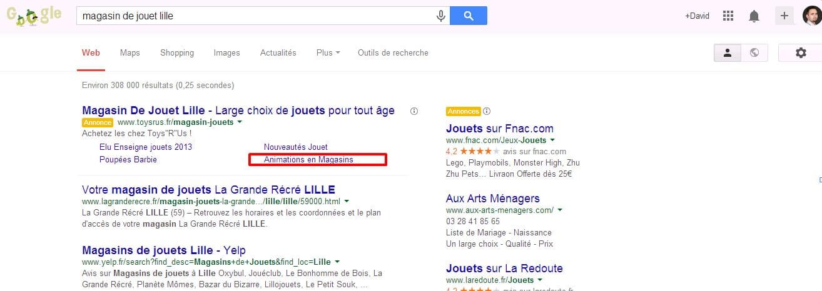Image resolution: width=822 pixels, height=291 pixels.
Task: Click the phone number 03 28 41 85 65
Action: [473, 222]
